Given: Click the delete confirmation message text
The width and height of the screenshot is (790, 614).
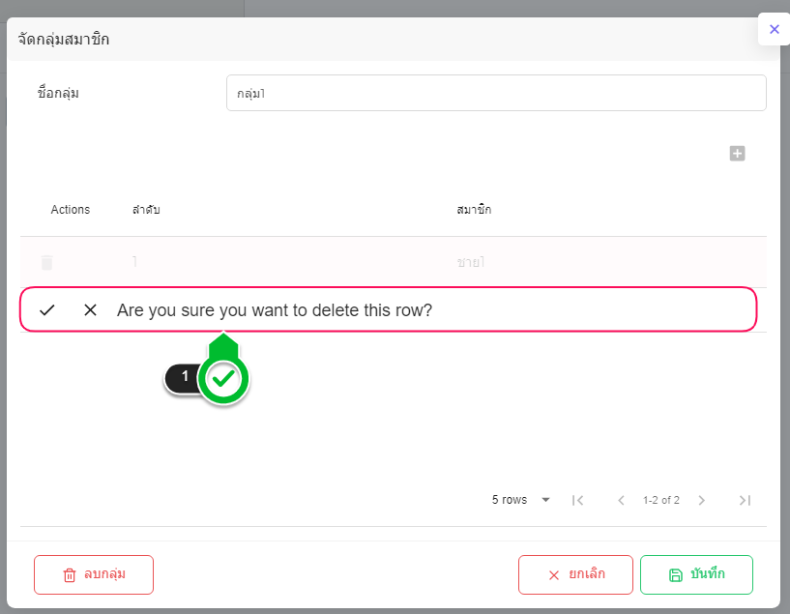Looking at the screenshot, I should coord(275,310).
